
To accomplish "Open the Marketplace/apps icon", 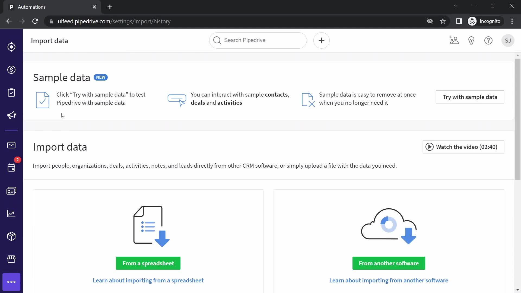I will click(x=11, y=259).
